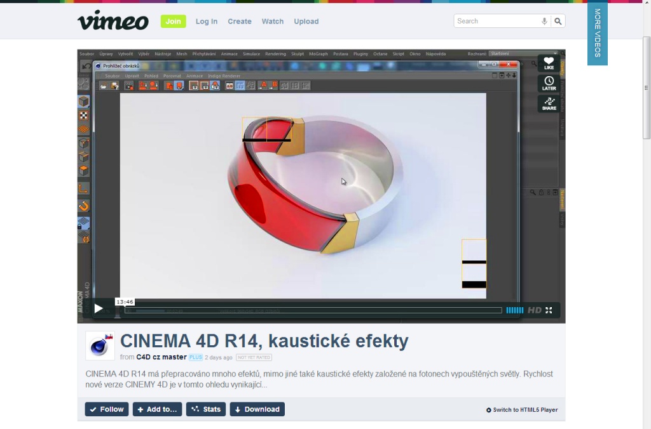Open the Nápověda menu in the video
The image size is (651, 429).
click(435, 54)
